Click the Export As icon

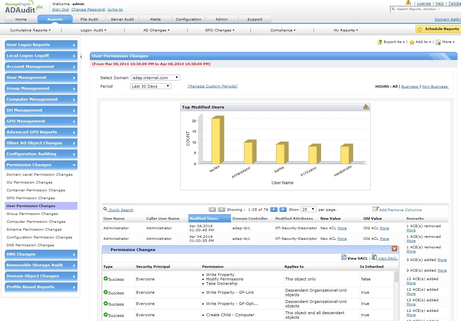pos(380,42)
